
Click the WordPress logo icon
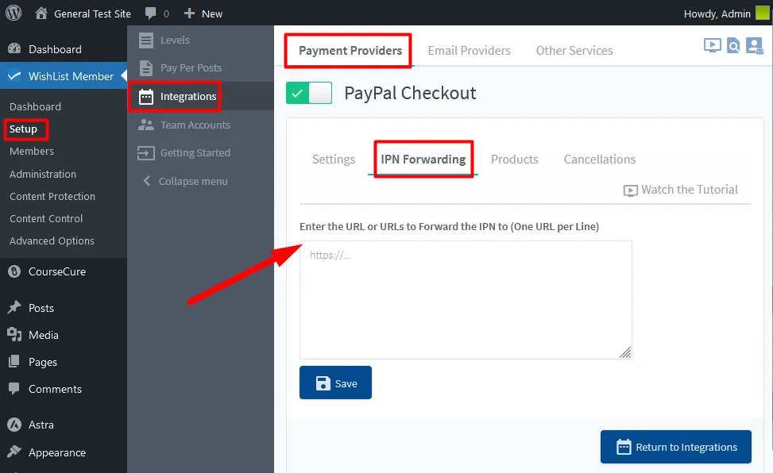14,13
